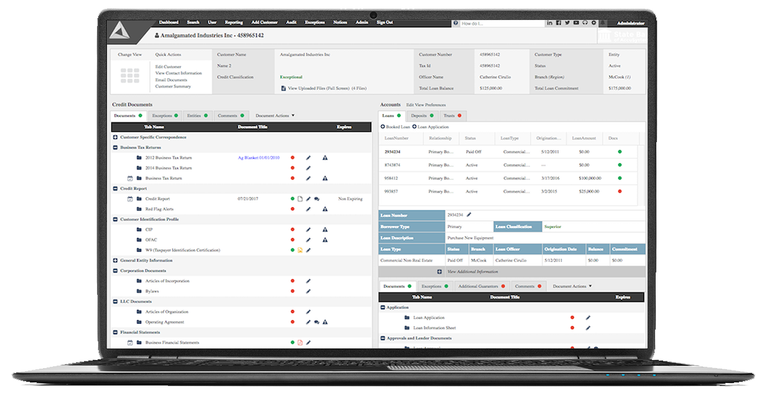772x396 pixels.
Task: Open the PDF icon for Business Financial Statements
Action: pyautogui.click(x=300, y=343)
